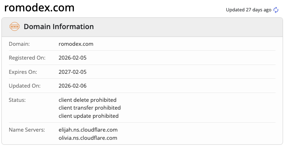Select the olivia.ns.cloudflare.com name server
Image resolution: width=288 pixels, height=149 pixels.
(x=88, y=138)
